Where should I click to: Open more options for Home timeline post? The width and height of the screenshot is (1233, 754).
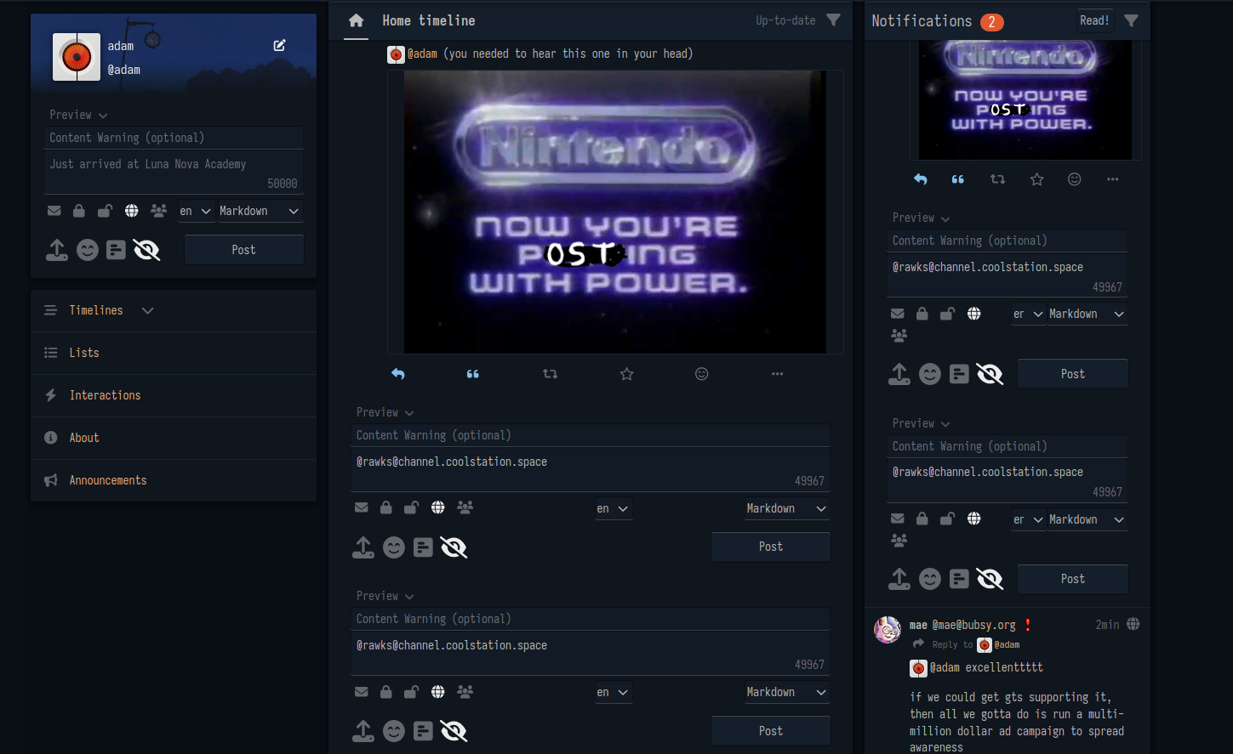pyautogui.click(x=777, y=374)
